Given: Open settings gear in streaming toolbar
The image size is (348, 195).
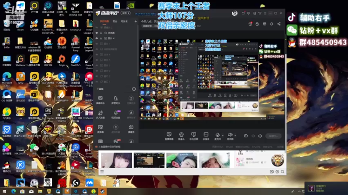Looking at the screenshot, I should tap(260, 136).
